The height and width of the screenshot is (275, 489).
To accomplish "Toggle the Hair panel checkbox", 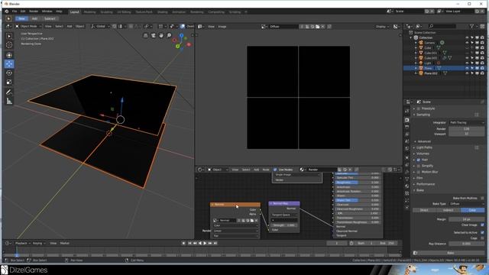I will tap(419, 160).
